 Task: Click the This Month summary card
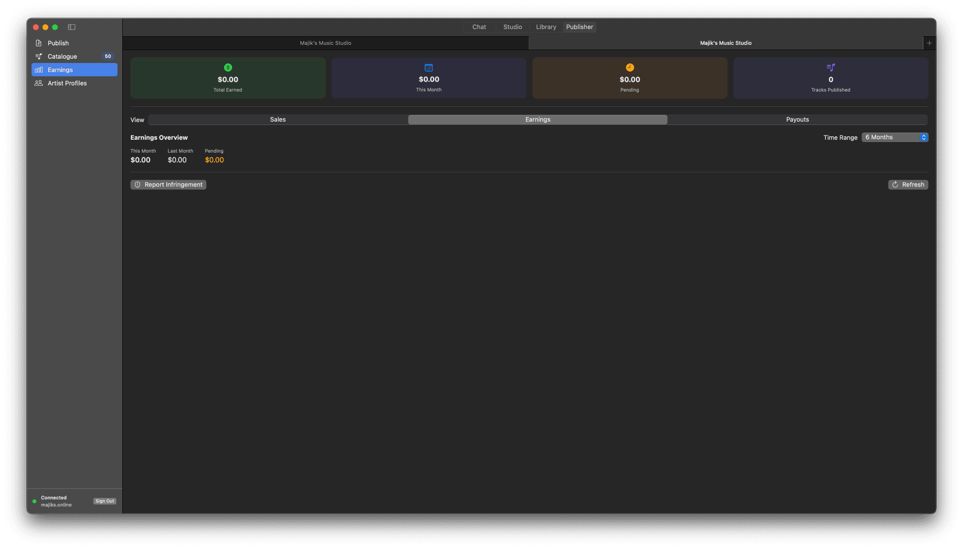click(429, 78)
